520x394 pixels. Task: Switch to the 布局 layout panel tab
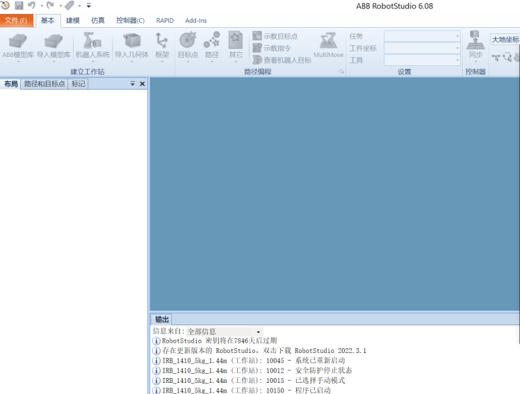click(x=11, y=84)
